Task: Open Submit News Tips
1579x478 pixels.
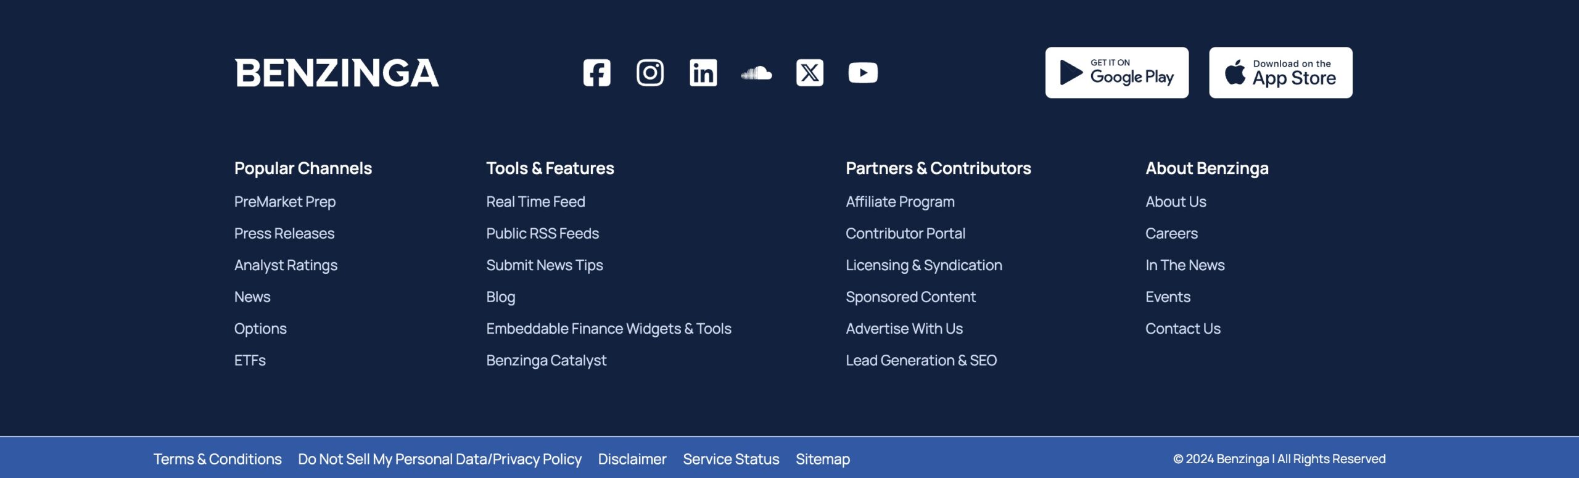Action: (545, 265)
